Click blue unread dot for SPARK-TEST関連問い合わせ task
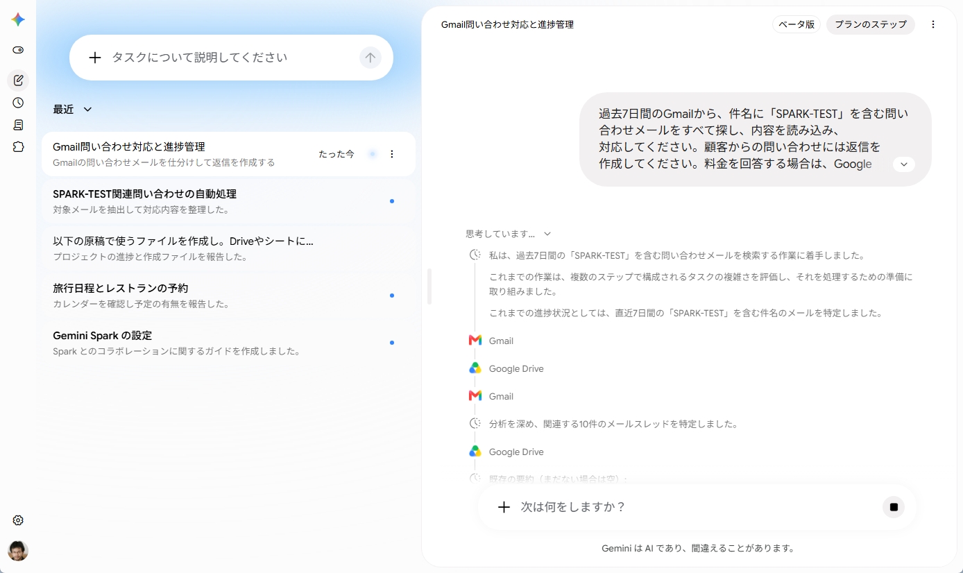Screen dimensions: 963x573 tap(392, 201)
